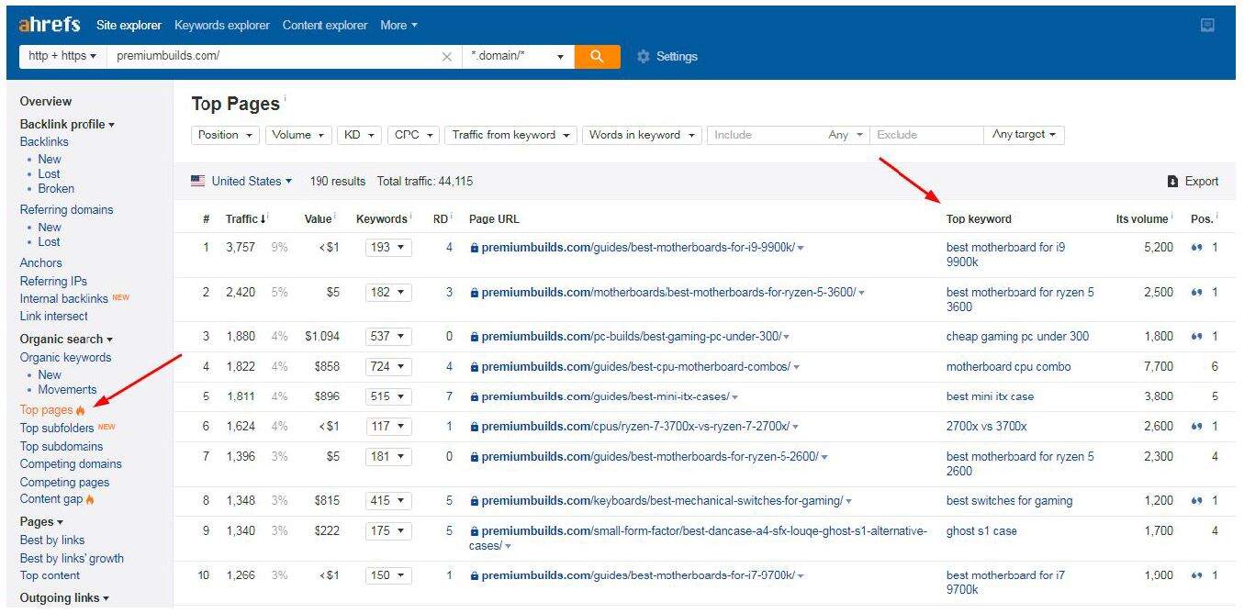
Task: Click the Export download icon
Action: point(1172,182)
